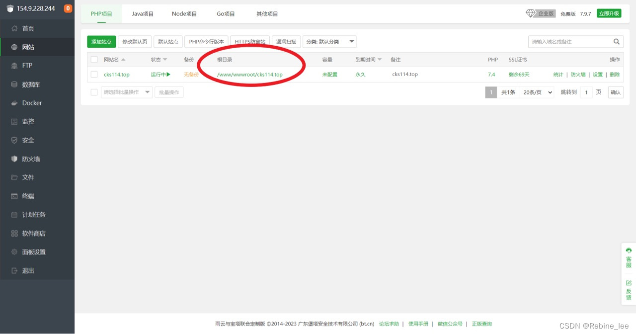Viewport: 636px width, 334px height.
Task: Click the 无备份 backup link
Action: click(191, 75)
